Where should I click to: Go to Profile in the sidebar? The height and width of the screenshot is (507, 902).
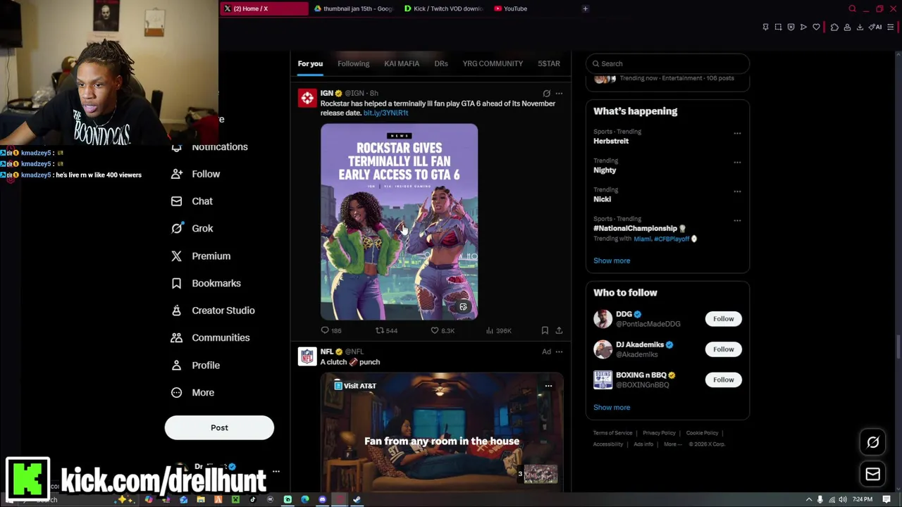click(x=195, y=365)
